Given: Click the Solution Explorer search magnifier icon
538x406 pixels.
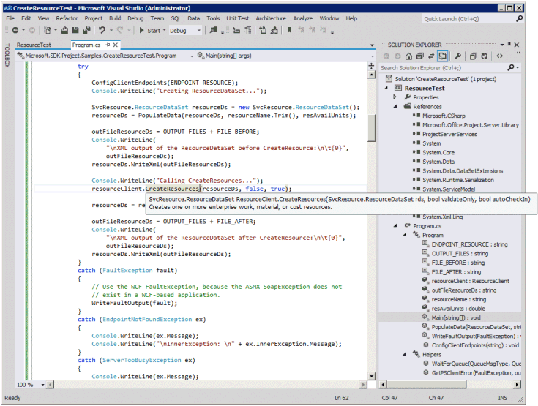Looking at the screenshot, I should (x=511, y=67).
